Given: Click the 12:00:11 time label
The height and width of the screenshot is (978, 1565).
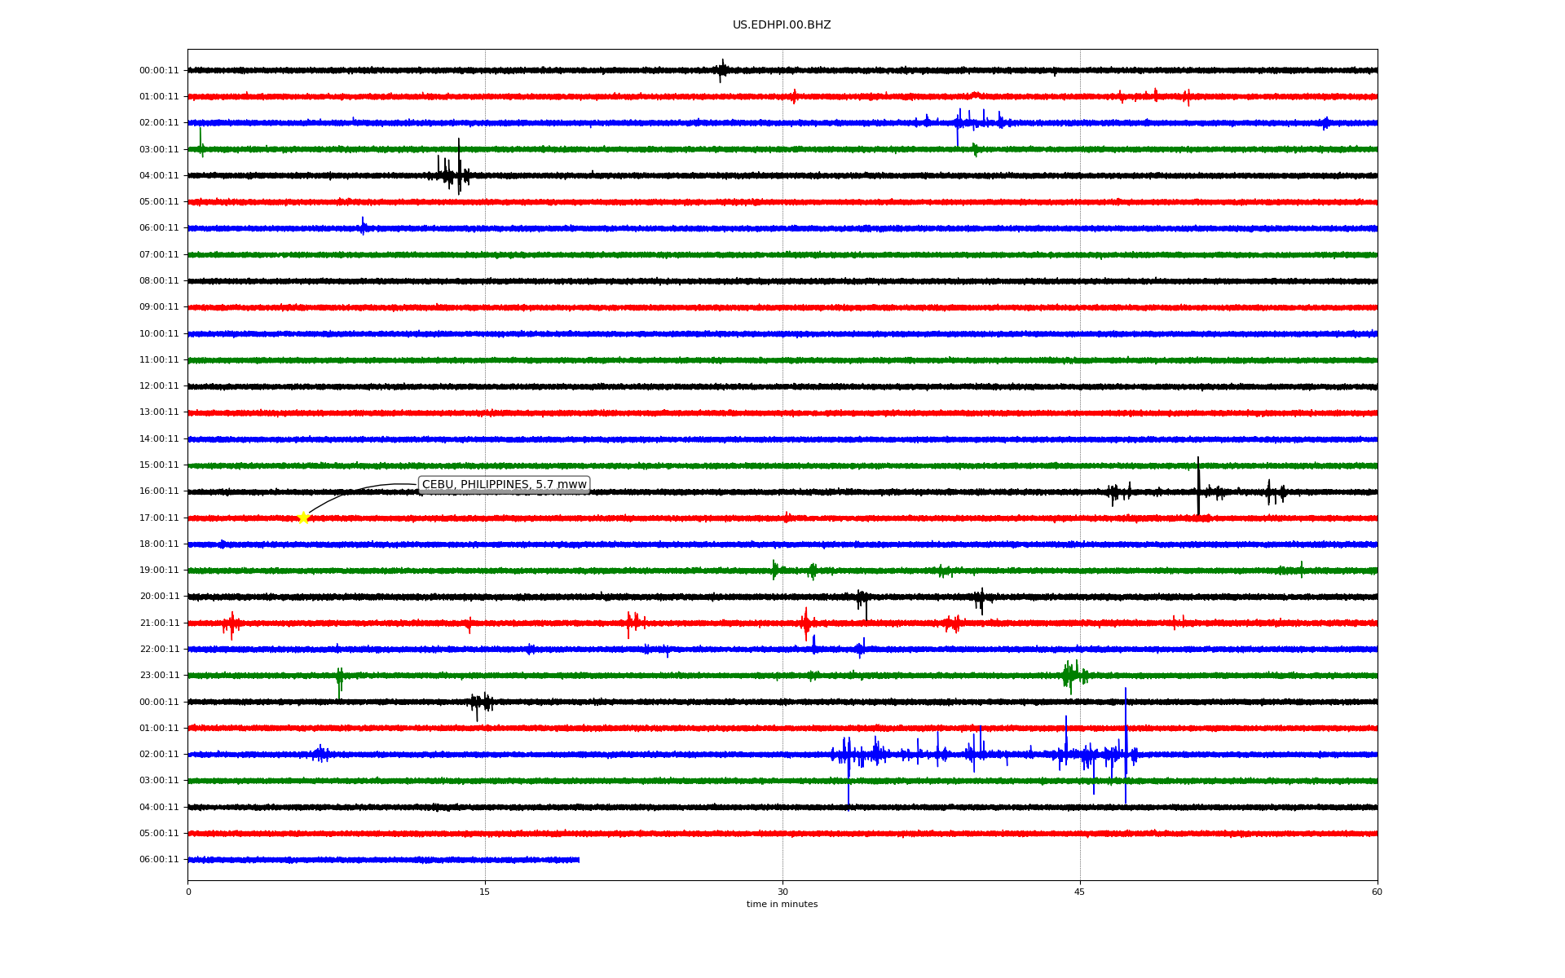Looking at the screenshot, I should pos(159,386).
